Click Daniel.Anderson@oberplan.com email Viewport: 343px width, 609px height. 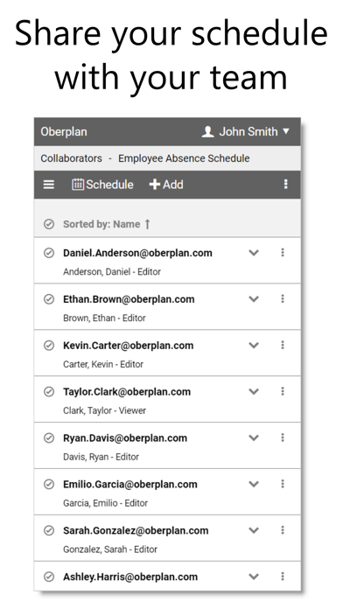point(137,253)
